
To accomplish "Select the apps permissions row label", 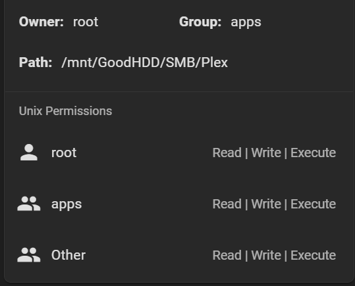I will 67,205.
